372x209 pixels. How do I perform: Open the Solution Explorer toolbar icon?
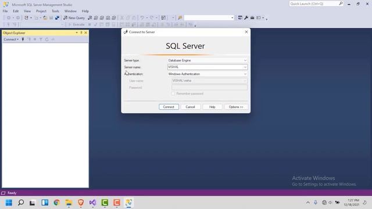240,18
